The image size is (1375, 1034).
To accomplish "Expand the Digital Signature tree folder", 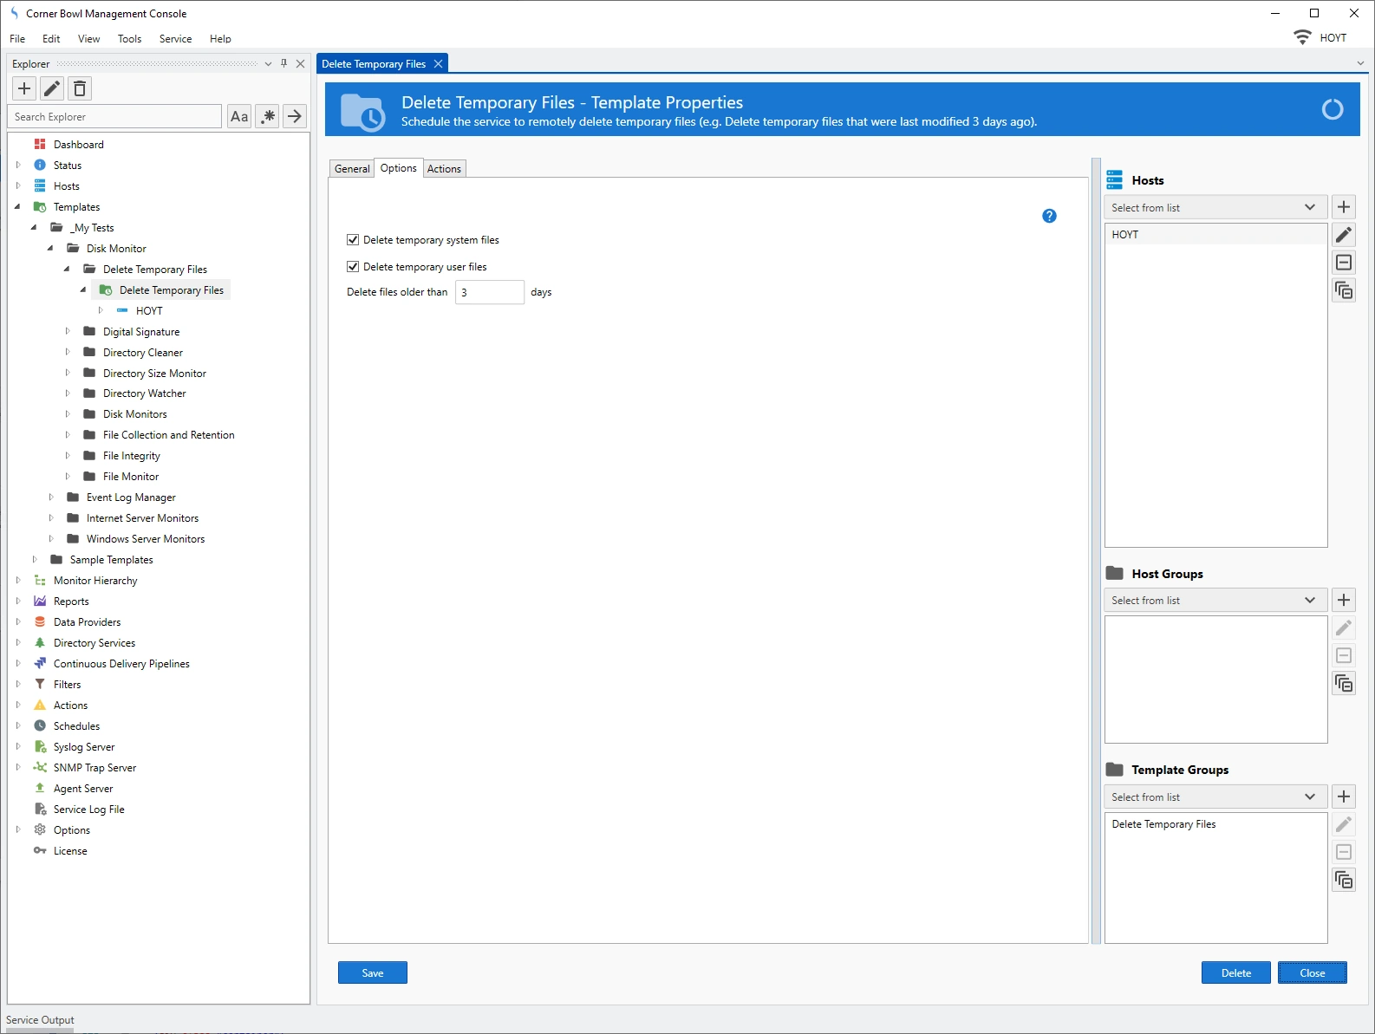I will [x=68, y=332].
